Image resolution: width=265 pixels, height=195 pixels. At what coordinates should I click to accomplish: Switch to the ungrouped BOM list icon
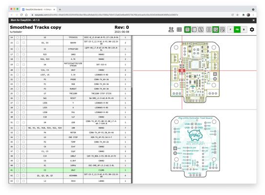[x=194, y=30]
